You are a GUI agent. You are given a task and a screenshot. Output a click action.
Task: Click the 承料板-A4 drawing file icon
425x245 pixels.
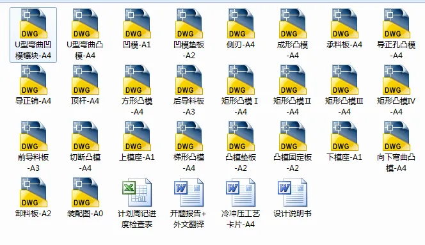point(344,23)
